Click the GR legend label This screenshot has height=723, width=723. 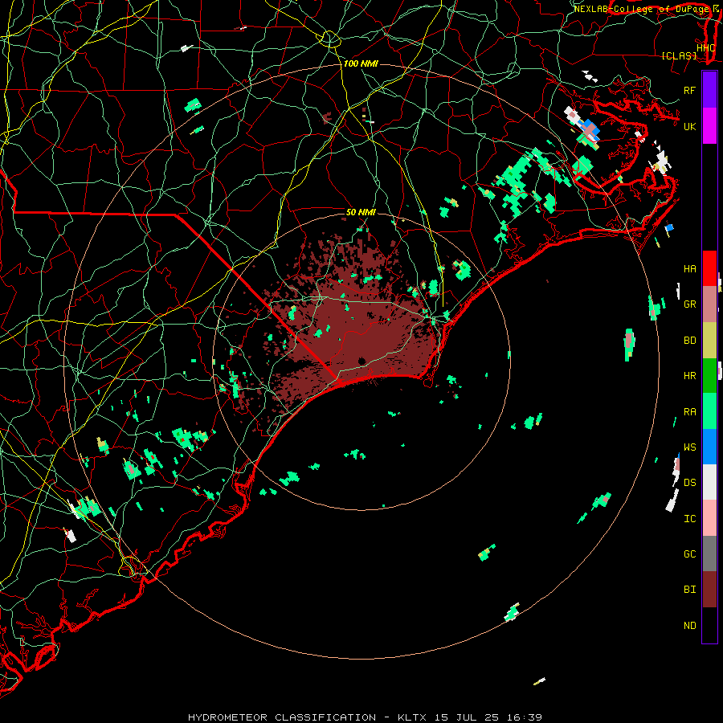689,304
